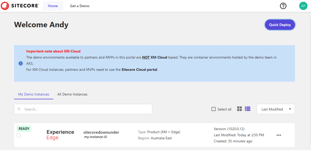Viewport: 311px width, 165px height.
Task: Click the Last Modified dropdown arrow
Action: click(290, 109)
